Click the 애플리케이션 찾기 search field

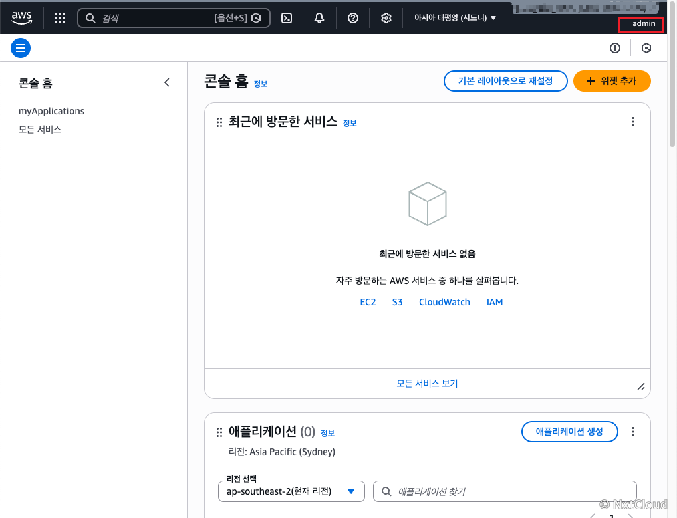click(x=505, y=491)
